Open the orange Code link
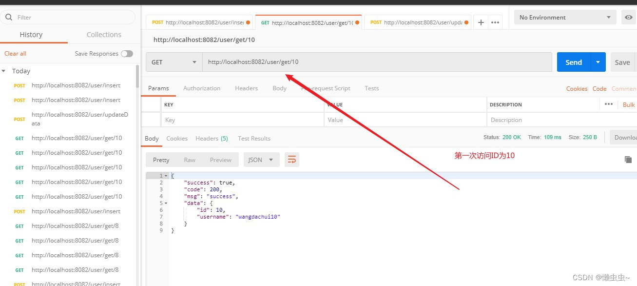 pyautogui.click(x=599, y=88)
